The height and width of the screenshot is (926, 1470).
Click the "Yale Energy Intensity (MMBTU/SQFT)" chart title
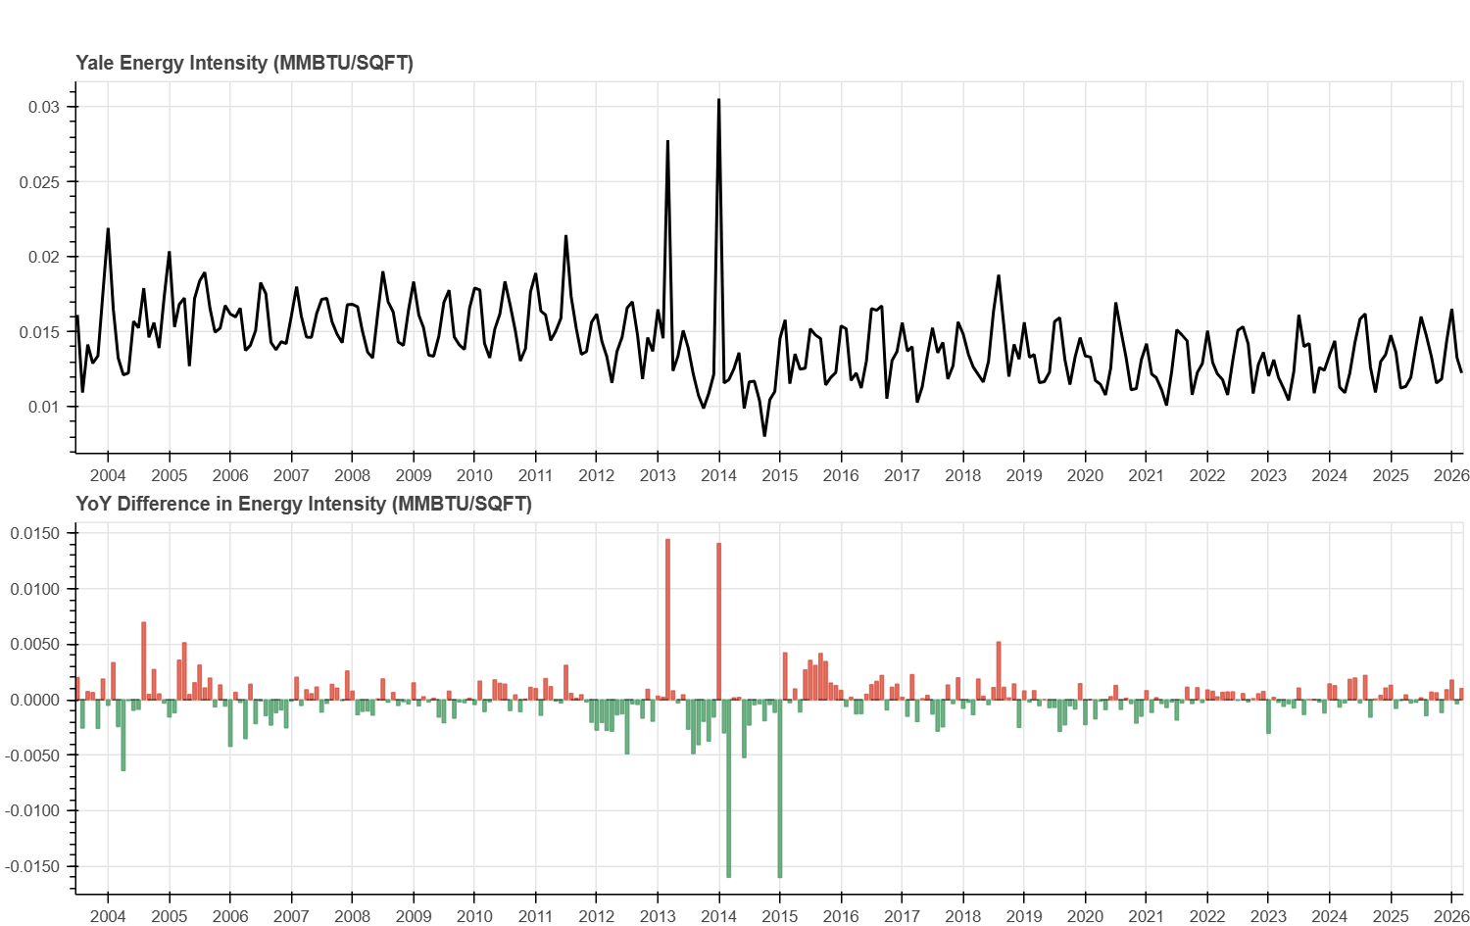click(245, 63)
